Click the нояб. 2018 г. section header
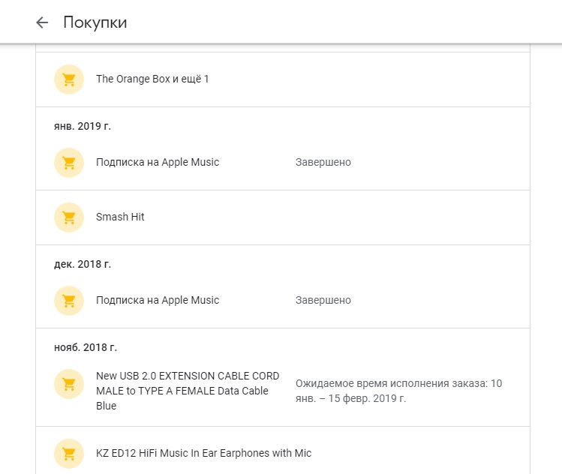Image resolution: width=562 pixels, height=474 pixels. (x=86, y=347)
